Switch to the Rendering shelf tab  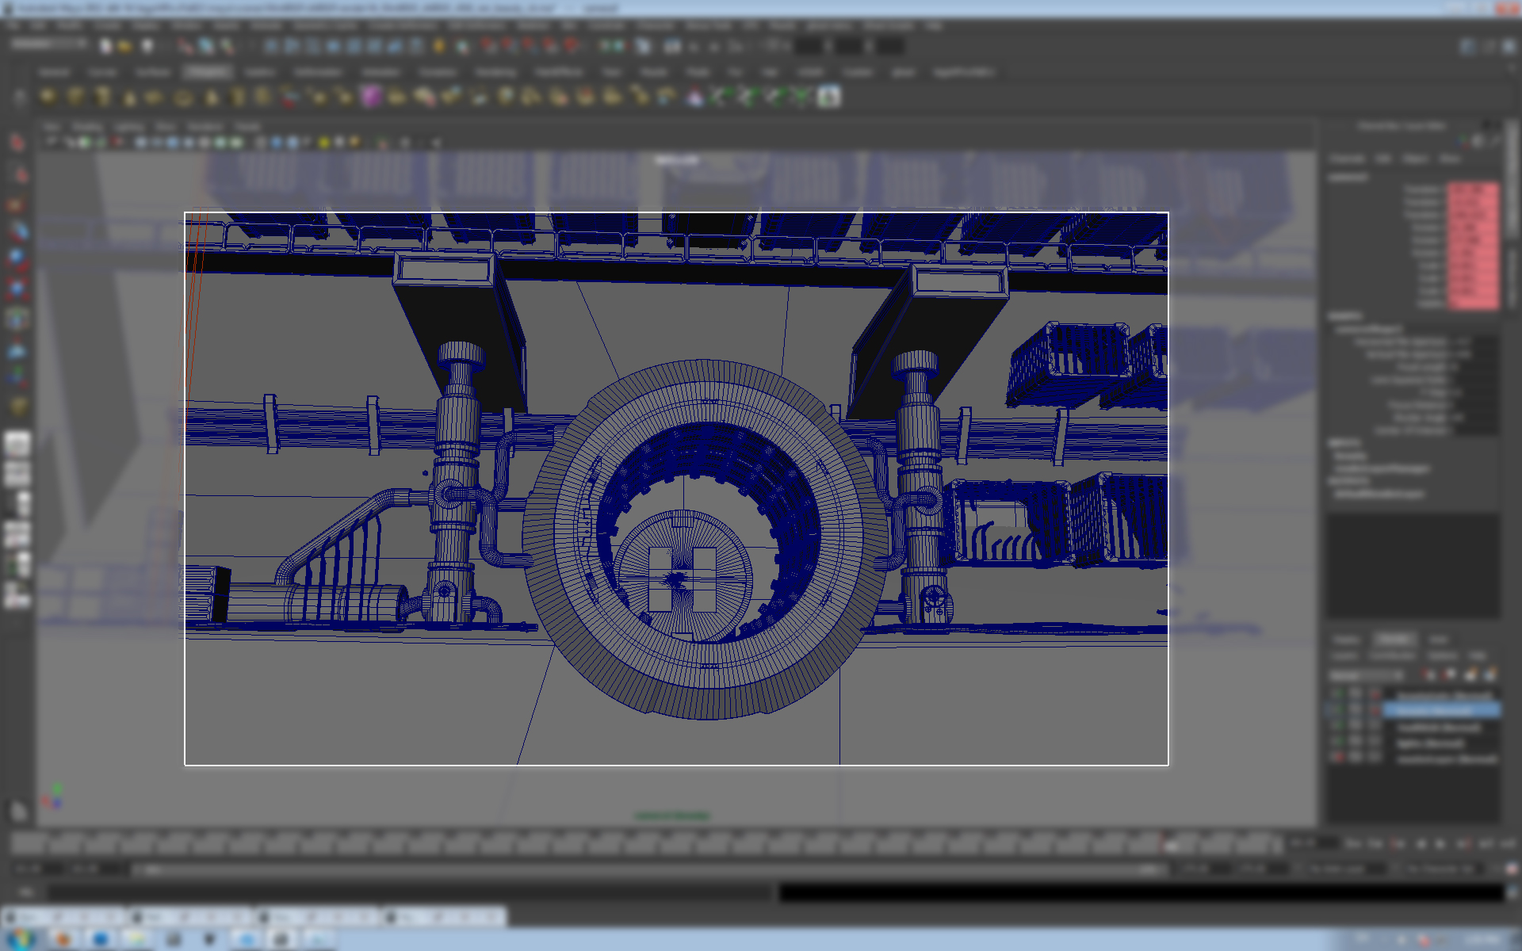495,72
